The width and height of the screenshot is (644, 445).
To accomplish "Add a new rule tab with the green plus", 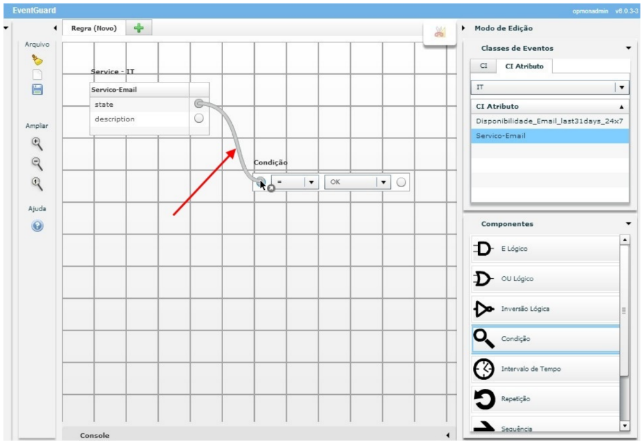I will pyautogui.click(x=139, y=28).
